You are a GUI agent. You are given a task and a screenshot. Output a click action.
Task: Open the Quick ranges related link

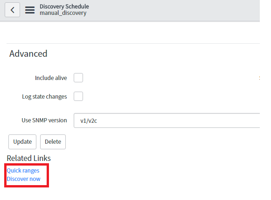click(23, 171)
